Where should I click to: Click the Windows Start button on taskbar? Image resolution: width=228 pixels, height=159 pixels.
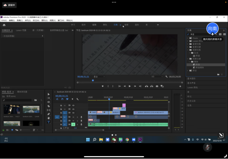coord(88,140)
